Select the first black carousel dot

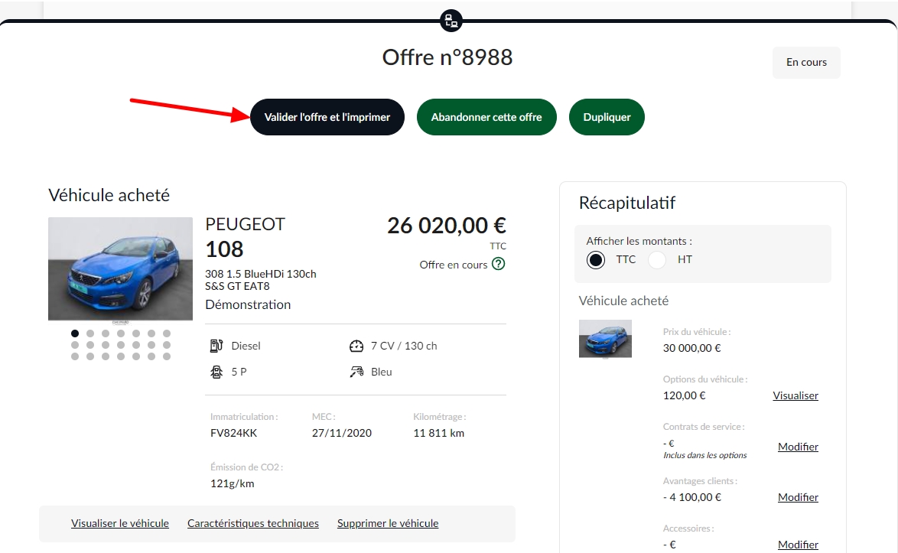tap(75, 333)
